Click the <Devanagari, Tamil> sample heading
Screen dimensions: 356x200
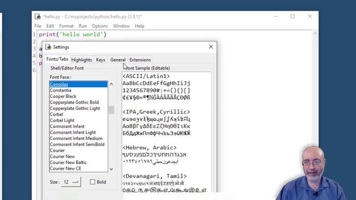155,176
